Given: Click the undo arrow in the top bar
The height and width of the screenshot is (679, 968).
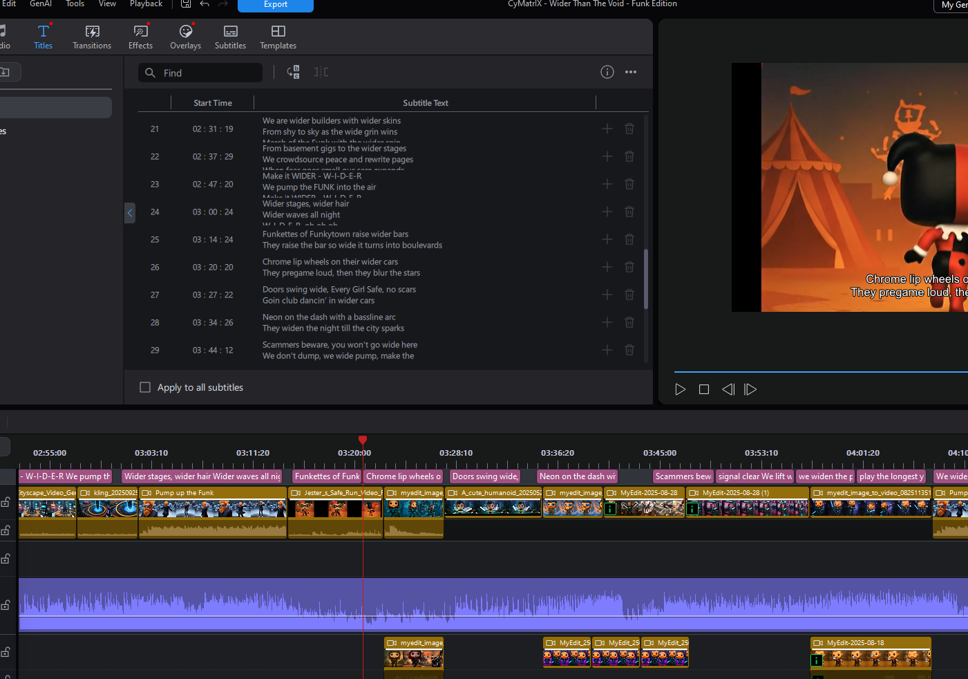Looking at the screenshot, I should click(205, 4).
